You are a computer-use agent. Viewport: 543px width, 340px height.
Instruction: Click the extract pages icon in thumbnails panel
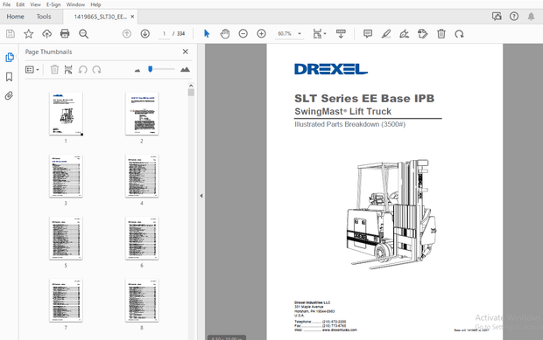68,69
